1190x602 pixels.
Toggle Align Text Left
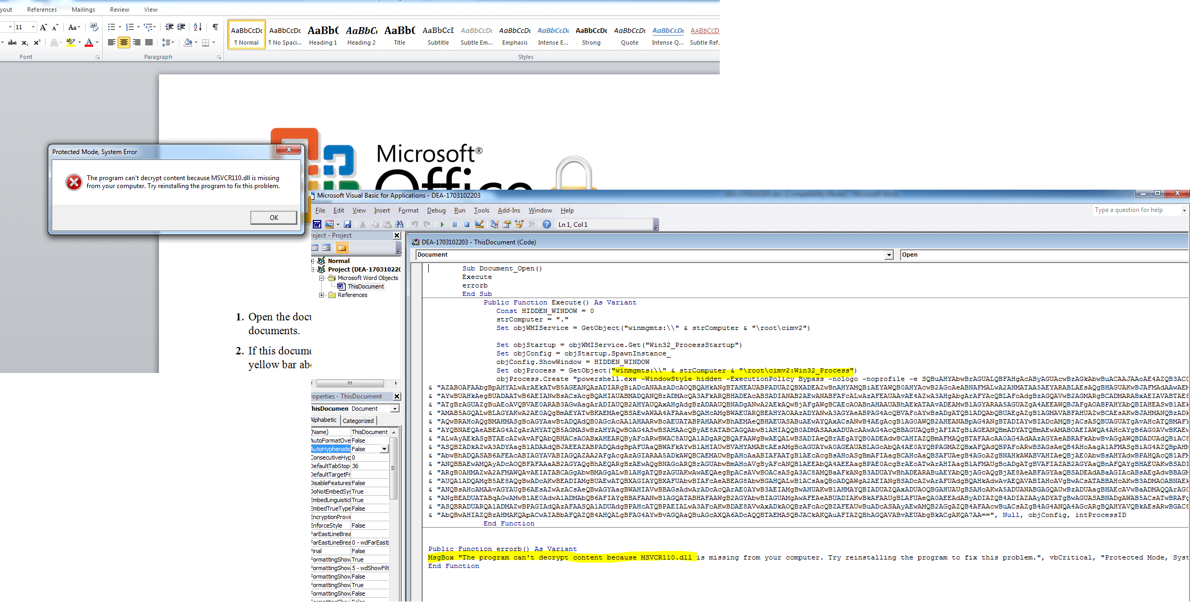point(112,43)
